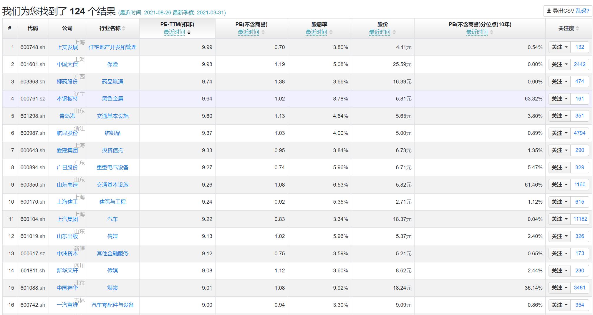The width and height of the screenshot is (593, 315).
Task: Open the 煤炭 industry link for 中国神华
Action: [x=112, y=288]
